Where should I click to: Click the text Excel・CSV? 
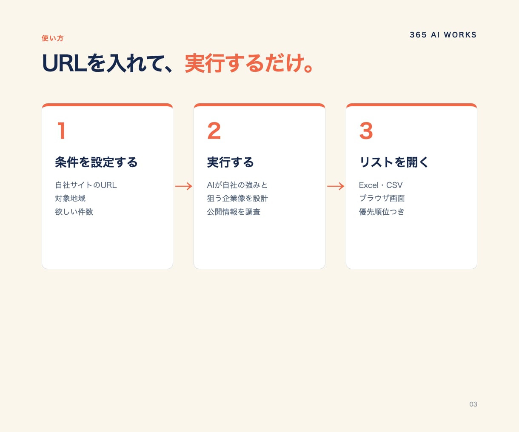(381, 185)
